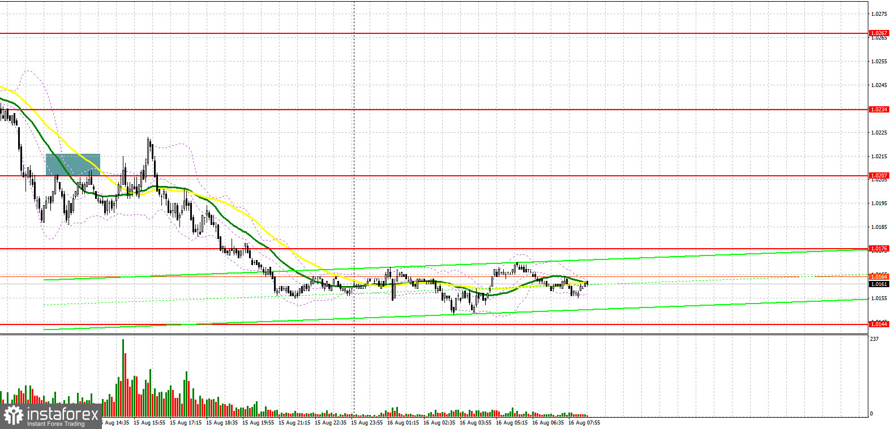Click the 15 Aug 22:35 time label
The image size is (891, 429).
tap(331, 423)
